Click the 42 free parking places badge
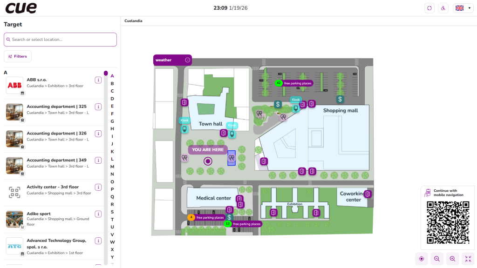Image resolution: width=477 pixels, height=268 pixels. point(293,83)
